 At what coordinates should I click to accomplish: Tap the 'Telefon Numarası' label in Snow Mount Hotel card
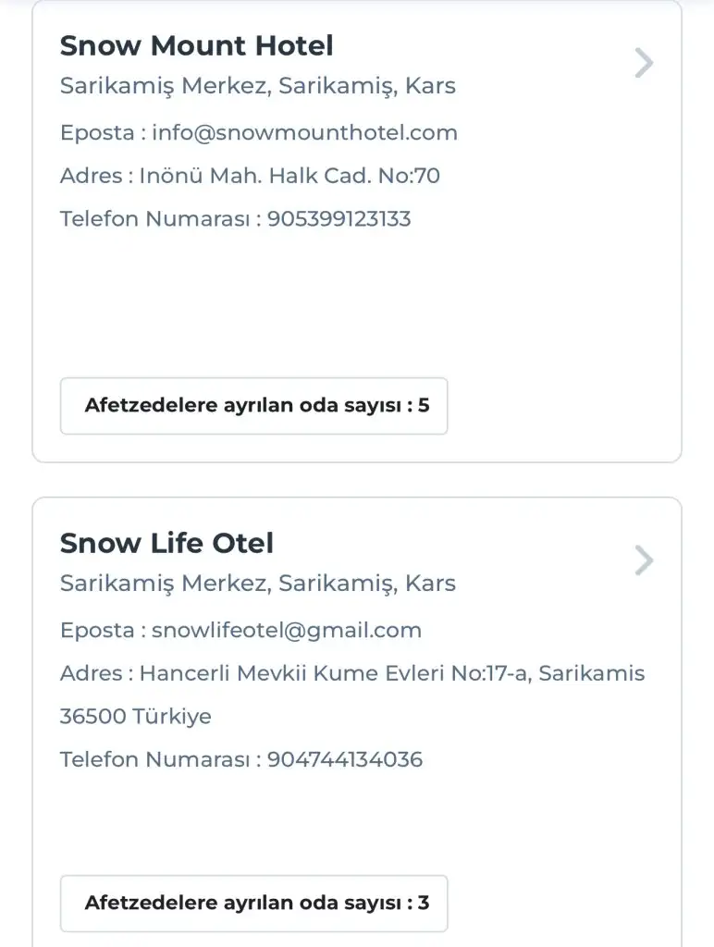(154, 219)
